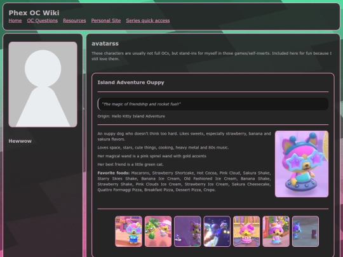Click the line about her pink spinel wand
The width and height of the screenshot is (343, 257).
pos(152,156)
